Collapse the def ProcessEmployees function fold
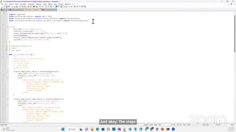 [8, 55]
